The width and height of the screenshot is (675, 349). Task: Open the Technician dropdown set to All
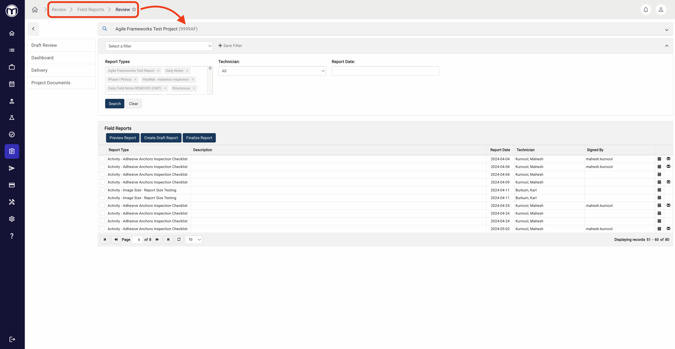(x=272, y=71)
